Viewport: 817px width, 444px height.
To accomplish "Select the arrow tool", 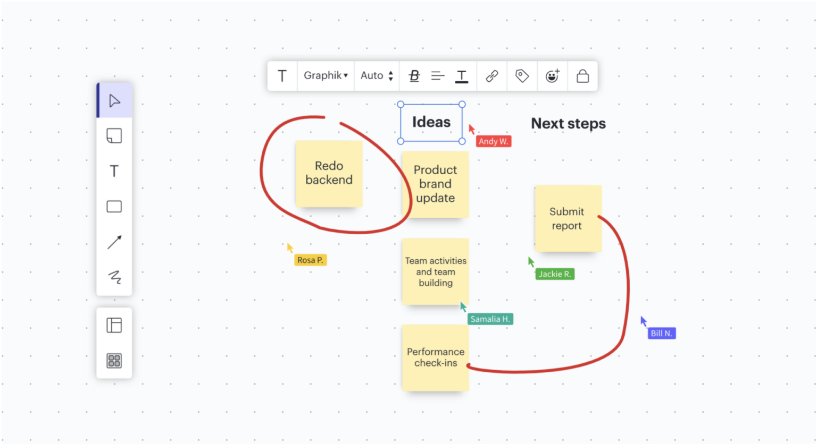I will (114, 242).
